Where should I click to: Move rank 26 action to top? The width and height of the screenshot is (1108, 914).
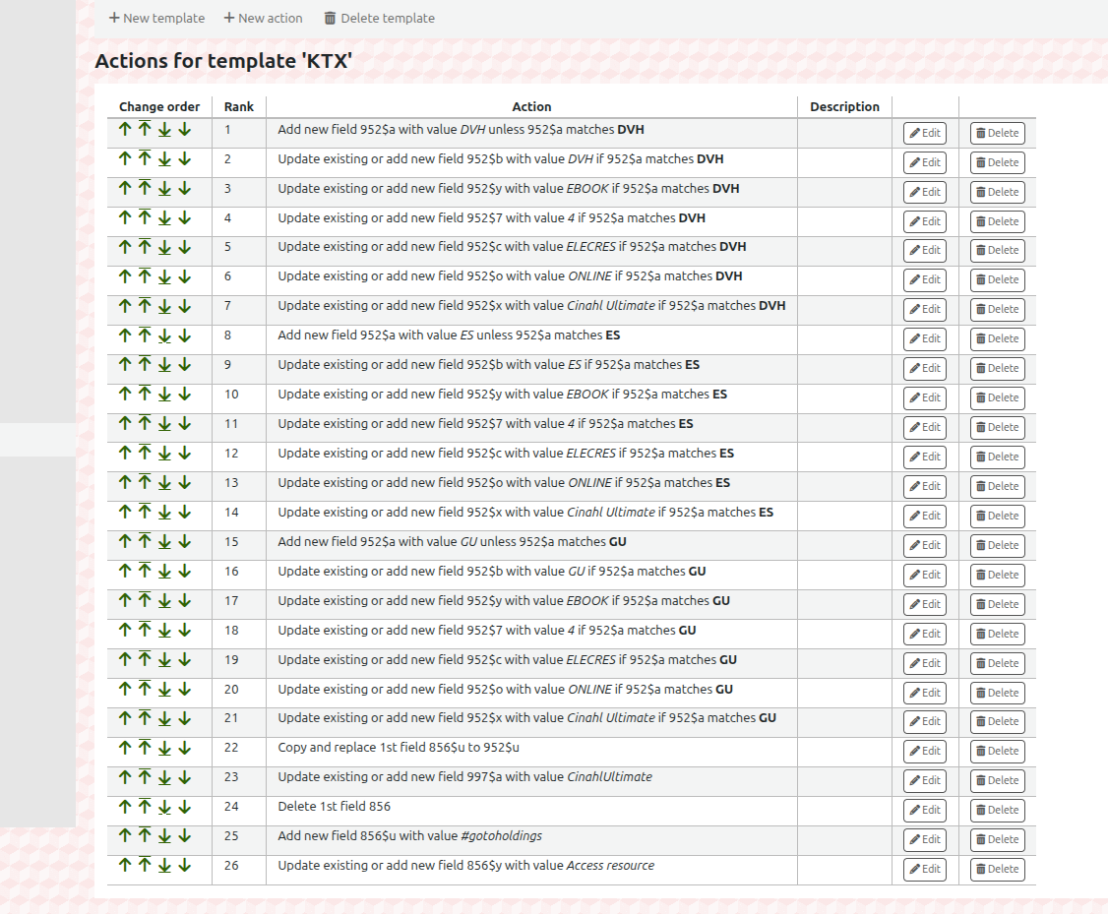tap(145, 867)
